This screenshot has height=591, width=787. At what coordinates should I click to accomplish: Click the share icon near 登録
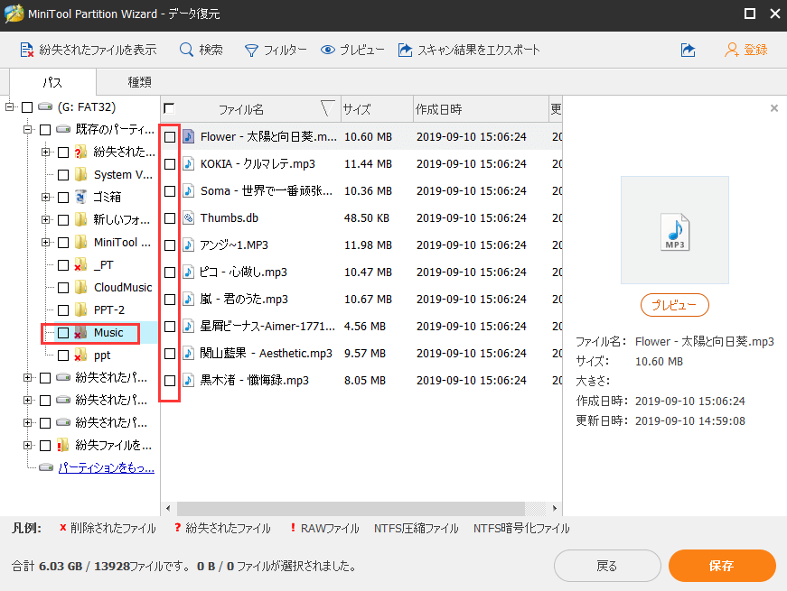coord(688,50)
